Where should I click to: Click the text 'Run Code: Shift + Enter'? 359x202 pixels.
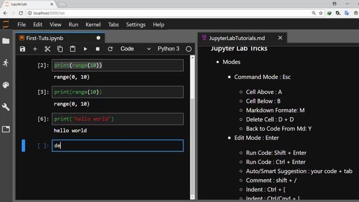276,153
